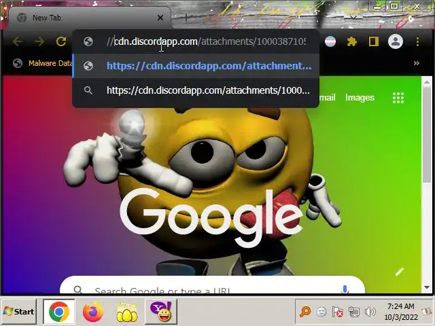
Task: Open Chrome's three-dot menu
Action: click(417, 41)
